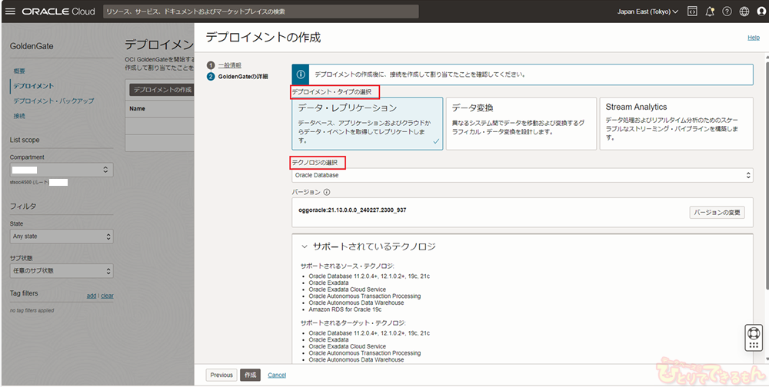Open the user profile icon
This screenshot has height=387, width=769.
click(761, 12)
